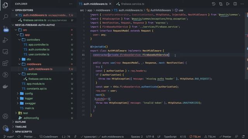248x139 pixels.
Task: Click the AuthMiddleware breadcrumb
Action: tap(158, 10)
